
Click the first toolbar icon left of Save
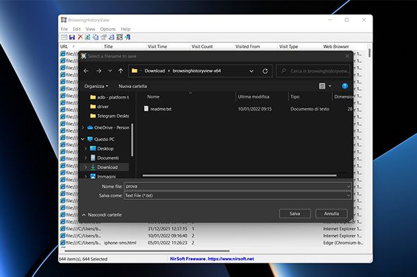click(x=64, y=37)
